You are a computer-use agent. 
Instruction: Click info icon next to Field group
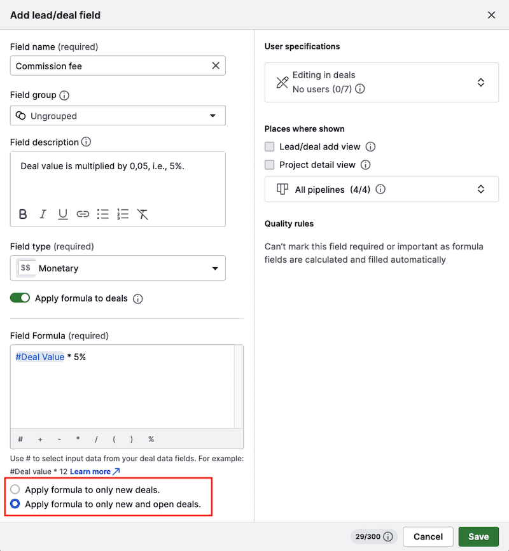pyautogui.click(x=64, y=95)
